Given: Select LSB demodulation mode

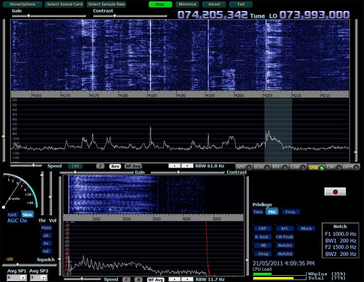Looking at the screenshot, I should tap(295, 167).
